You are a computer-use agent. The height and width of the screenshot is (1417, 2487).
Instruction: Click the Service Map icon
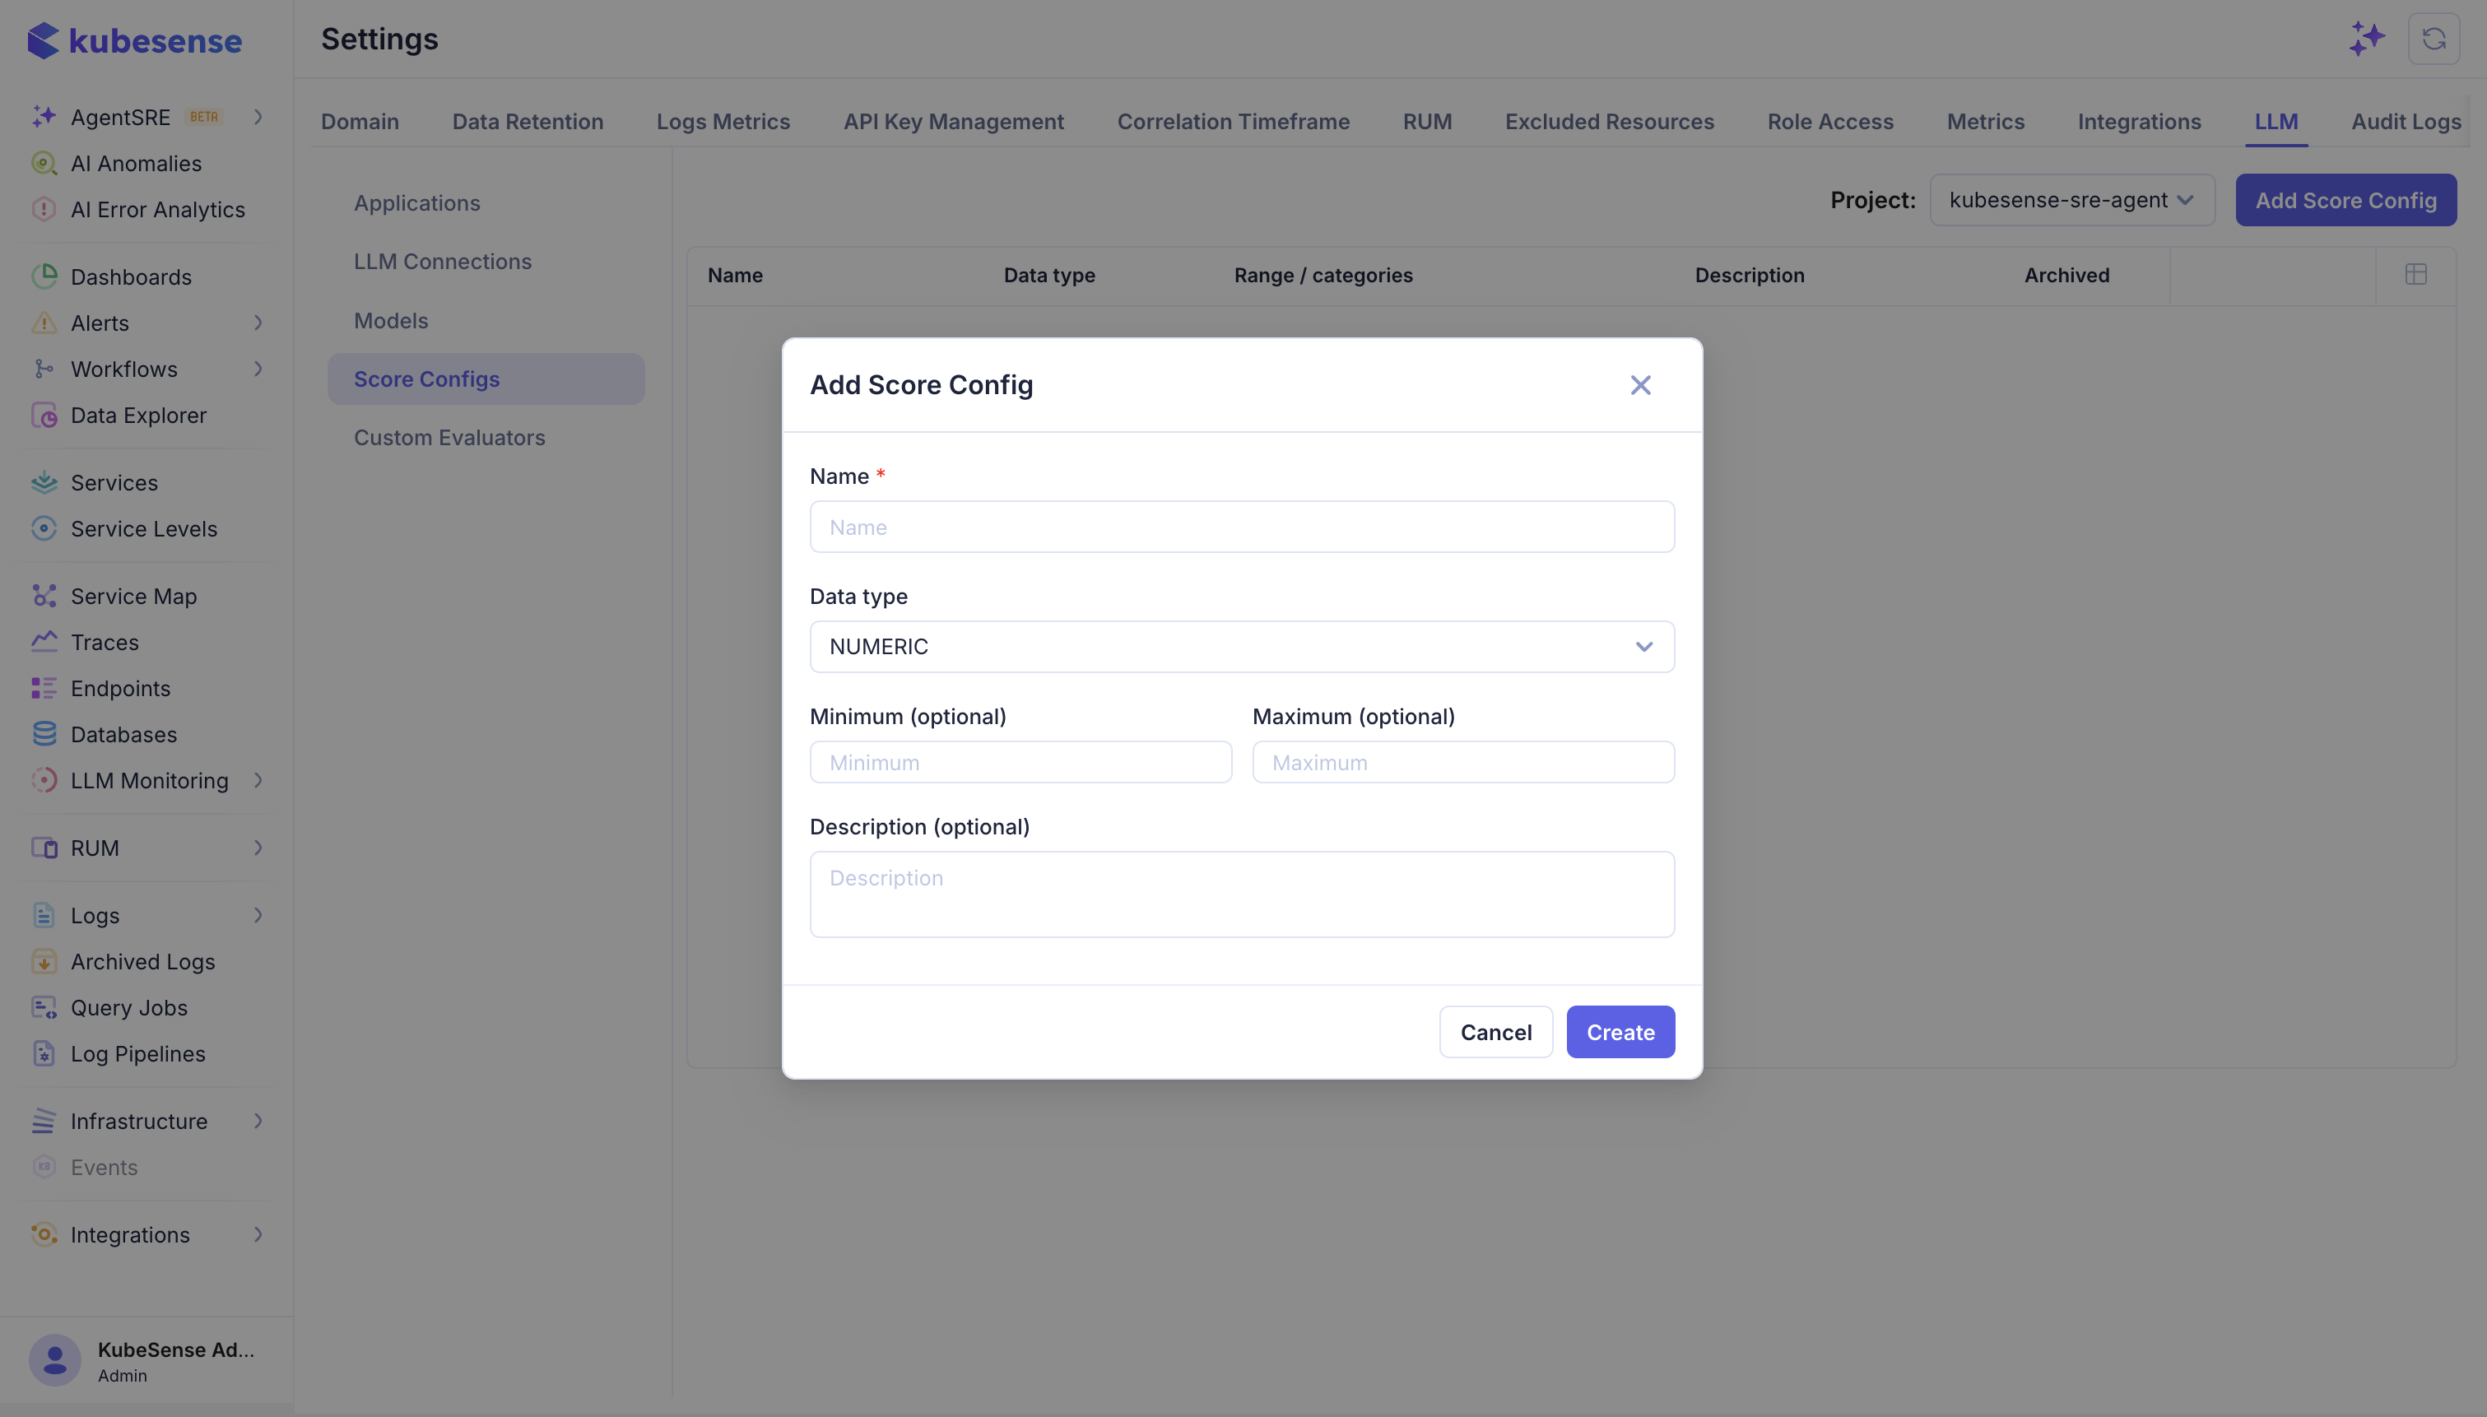pyautogui.click(x=44, y=596)
